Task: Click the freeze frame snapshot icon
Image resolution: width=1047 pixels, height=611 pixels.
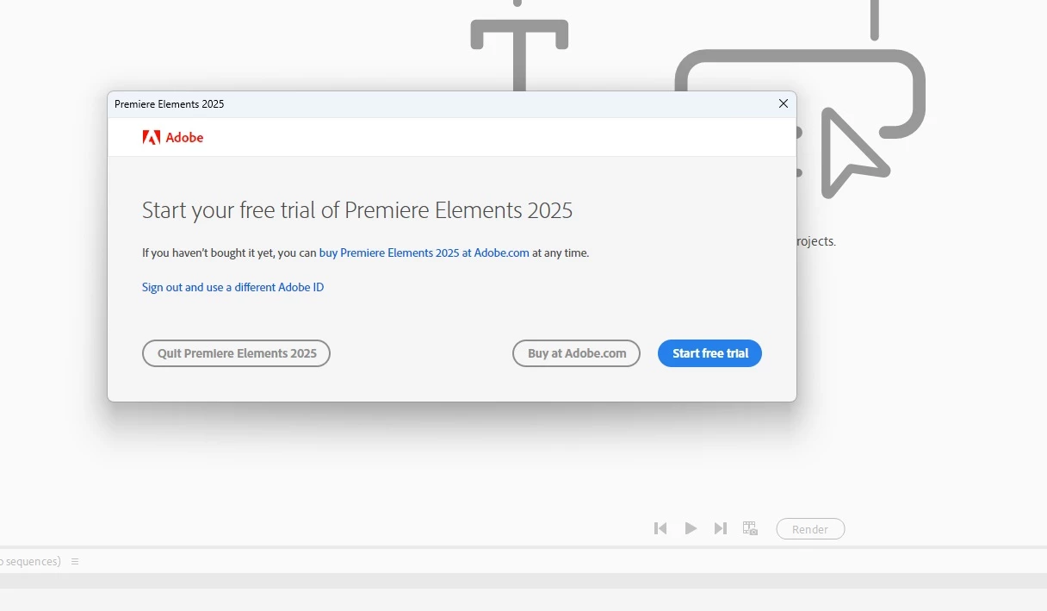Action: [750, 528]
